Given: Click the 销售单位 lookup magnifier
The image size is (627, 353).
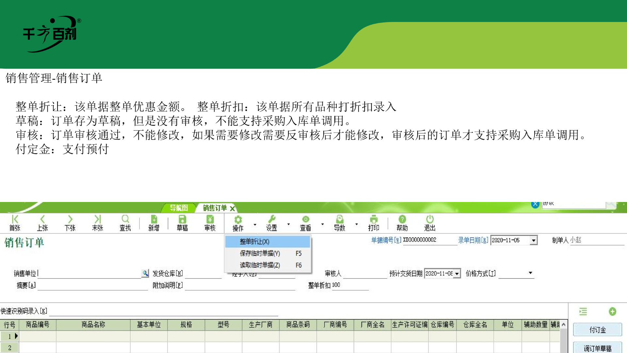Looking at the screenshot, I should click(145, 273).
